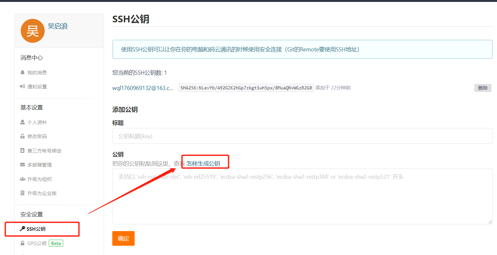497x255 pixels.
Task: Click the 删除 button for the SSH key
Action: tap(483, 88)
